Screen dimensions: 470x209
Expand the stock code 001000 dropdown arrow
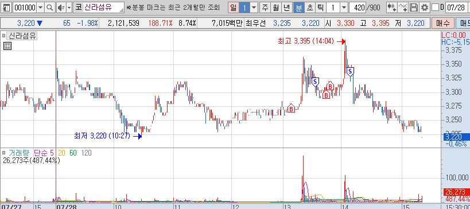click(x=41, y=7)
